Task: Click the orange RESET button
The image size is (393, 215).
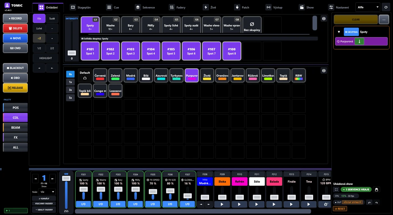Action: [340, 209]
